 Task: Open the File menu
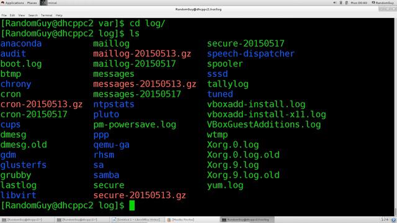[x=4, y=15]
